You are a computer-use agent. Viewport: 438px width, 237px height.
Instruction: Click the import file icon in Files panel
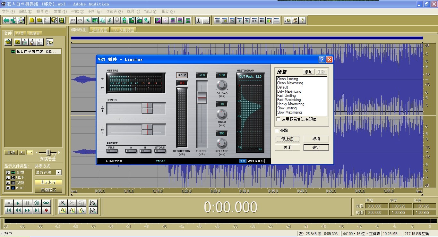(8, 42)
